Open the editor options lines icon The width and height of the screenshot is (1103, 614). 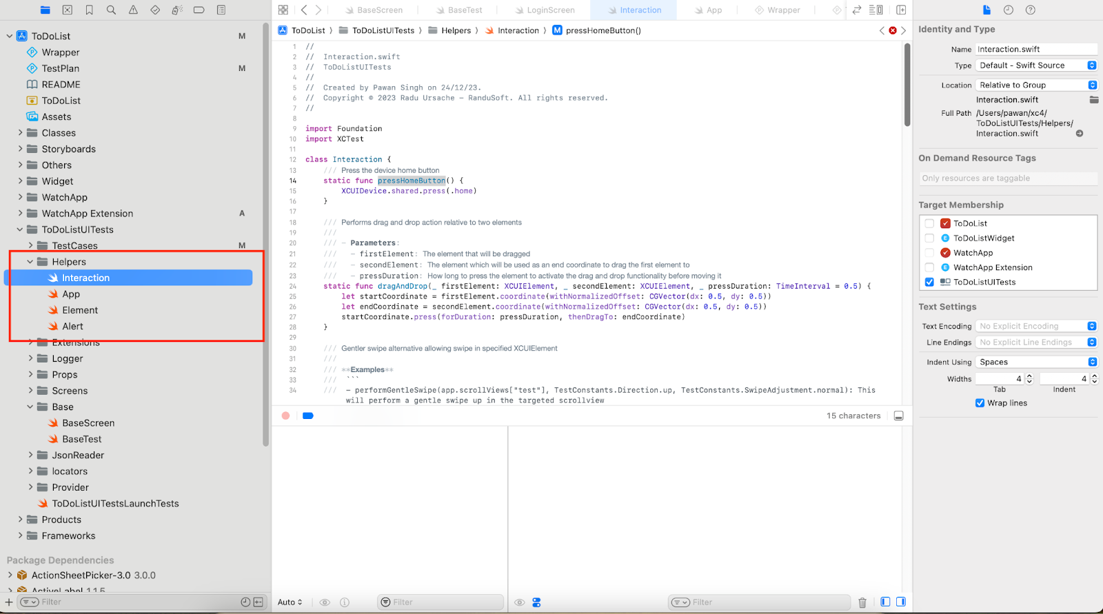pyautogui.click(x=876, y=10)
